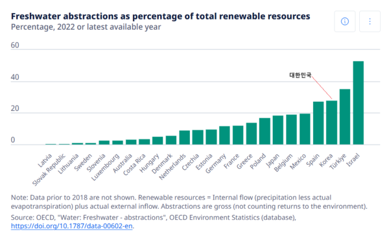
Task: Click the 60 y-axis value
Action: (x=15, y=45)
